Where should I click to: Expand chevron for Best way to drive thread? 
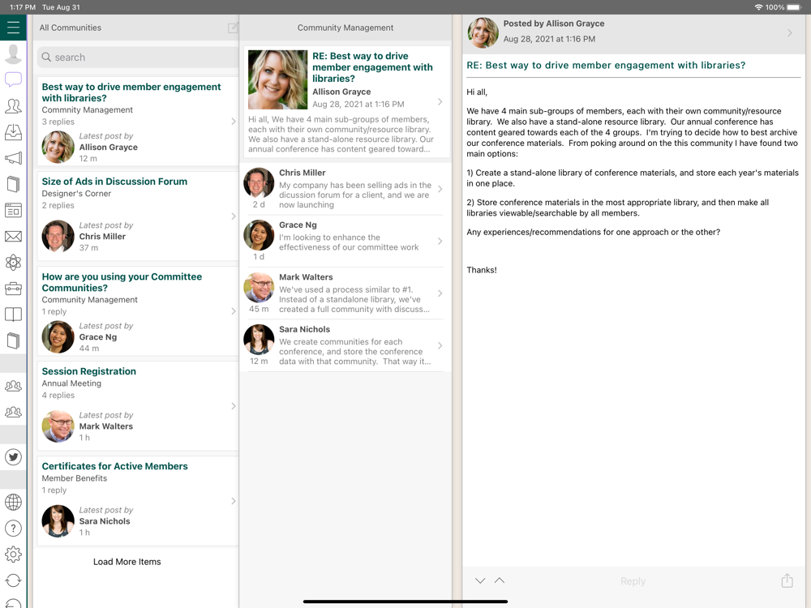coord(234,122)
